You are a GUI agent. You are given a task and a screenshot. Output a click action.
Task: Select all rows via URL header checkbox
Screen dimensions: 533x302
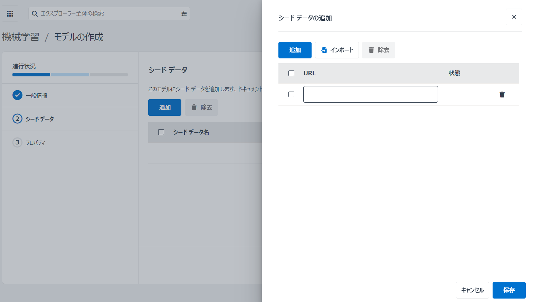291,73
